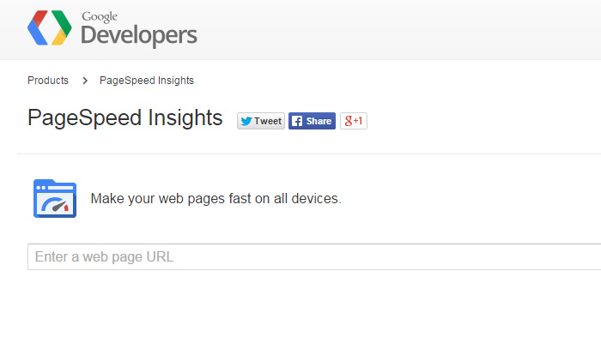Click the horizontal divider below the page title
Viewport: 601px width, 343px height.
[x=309, y=154]
